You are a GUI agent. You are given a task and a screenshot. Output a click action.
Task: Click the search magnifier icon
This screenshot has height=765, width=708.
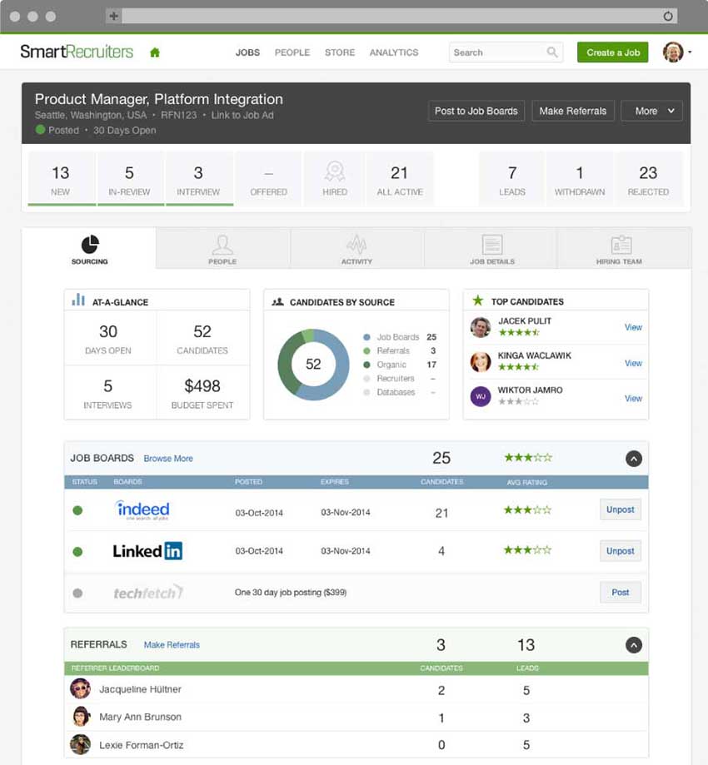(x=552, y=52)
